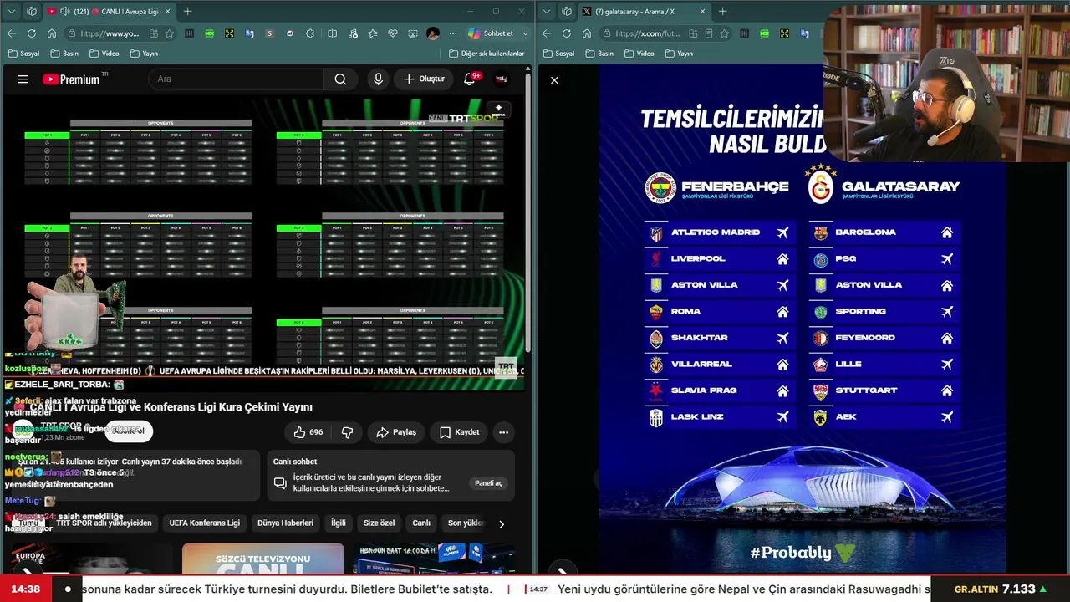Open the translate extension in YouTube window
Image resolution: width=1070 pixels, height=602 pixels.
249,33
